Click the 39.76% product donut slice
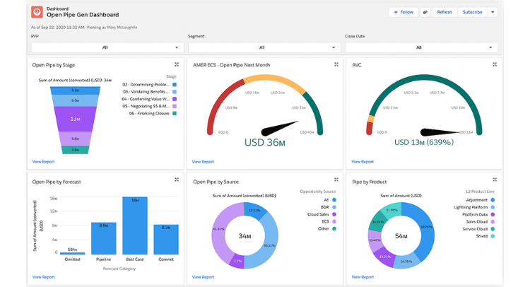Screen dimensions: 530x287 426,227
